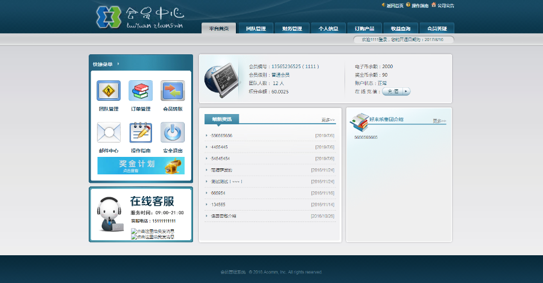Click 更多 link in 好来乐集团介绍 panel
Viewport: 543px width, 283px height.
(439, 121)
